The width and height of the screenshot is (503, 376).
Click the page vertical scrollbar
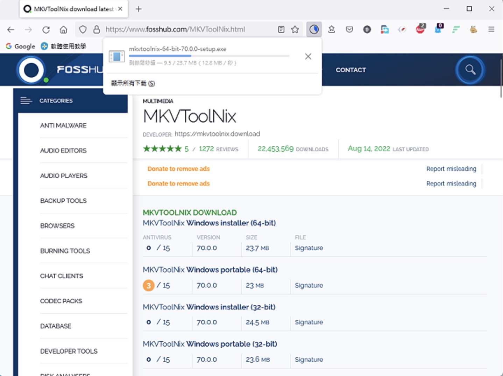click(501, 78)
